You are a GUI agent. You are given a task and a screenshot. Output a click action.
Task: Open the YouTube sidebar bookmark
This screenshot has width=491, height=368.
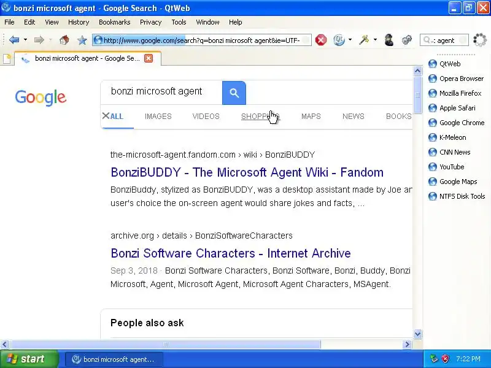pyautogui.click(x=446, y=167)
